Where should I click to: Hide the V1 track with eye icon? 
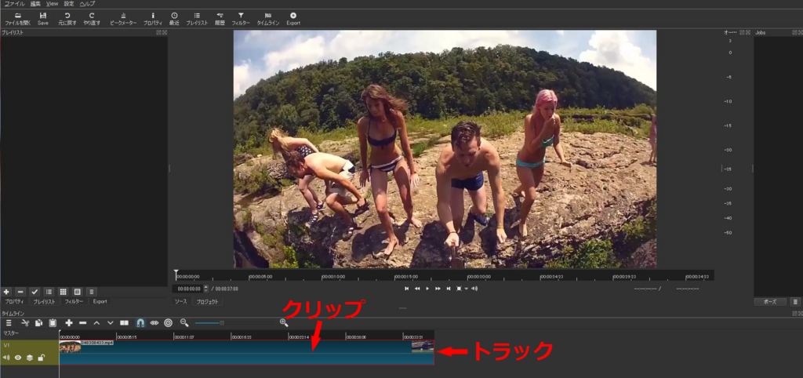coord(18,358)
